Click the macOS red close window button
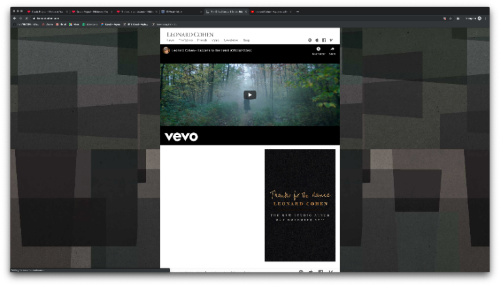 [14, 11]
